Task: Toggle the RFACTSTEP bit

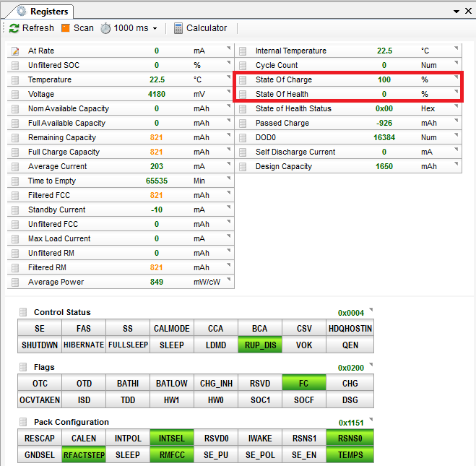Action: (x=84, y=454)
